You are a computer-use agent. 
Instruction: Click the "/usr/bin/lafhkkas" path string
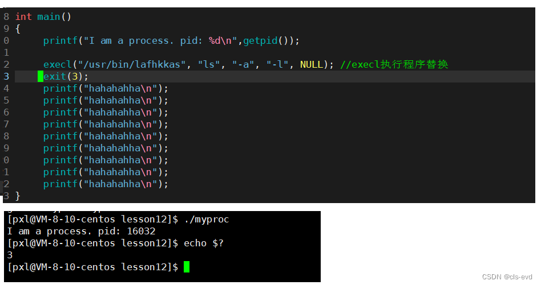[132, 65]
